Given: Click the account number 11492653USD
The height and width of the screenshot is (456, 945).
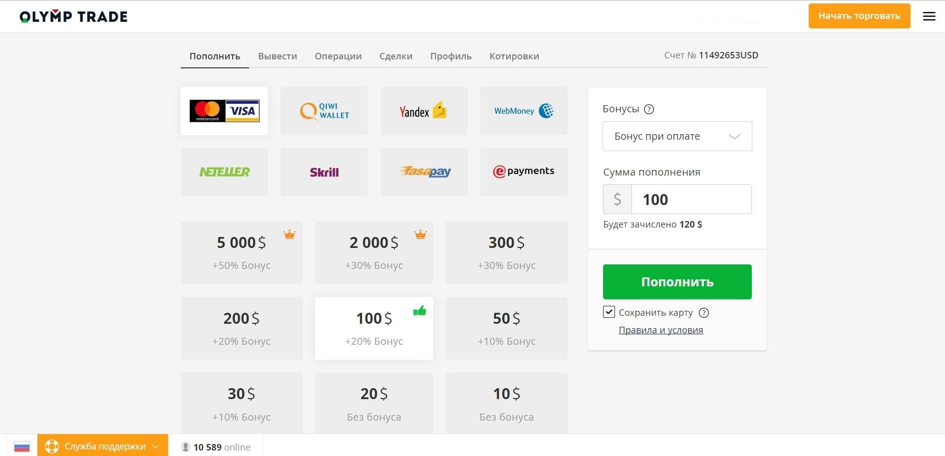Looking at the screenshot, I should pos(728,55).
